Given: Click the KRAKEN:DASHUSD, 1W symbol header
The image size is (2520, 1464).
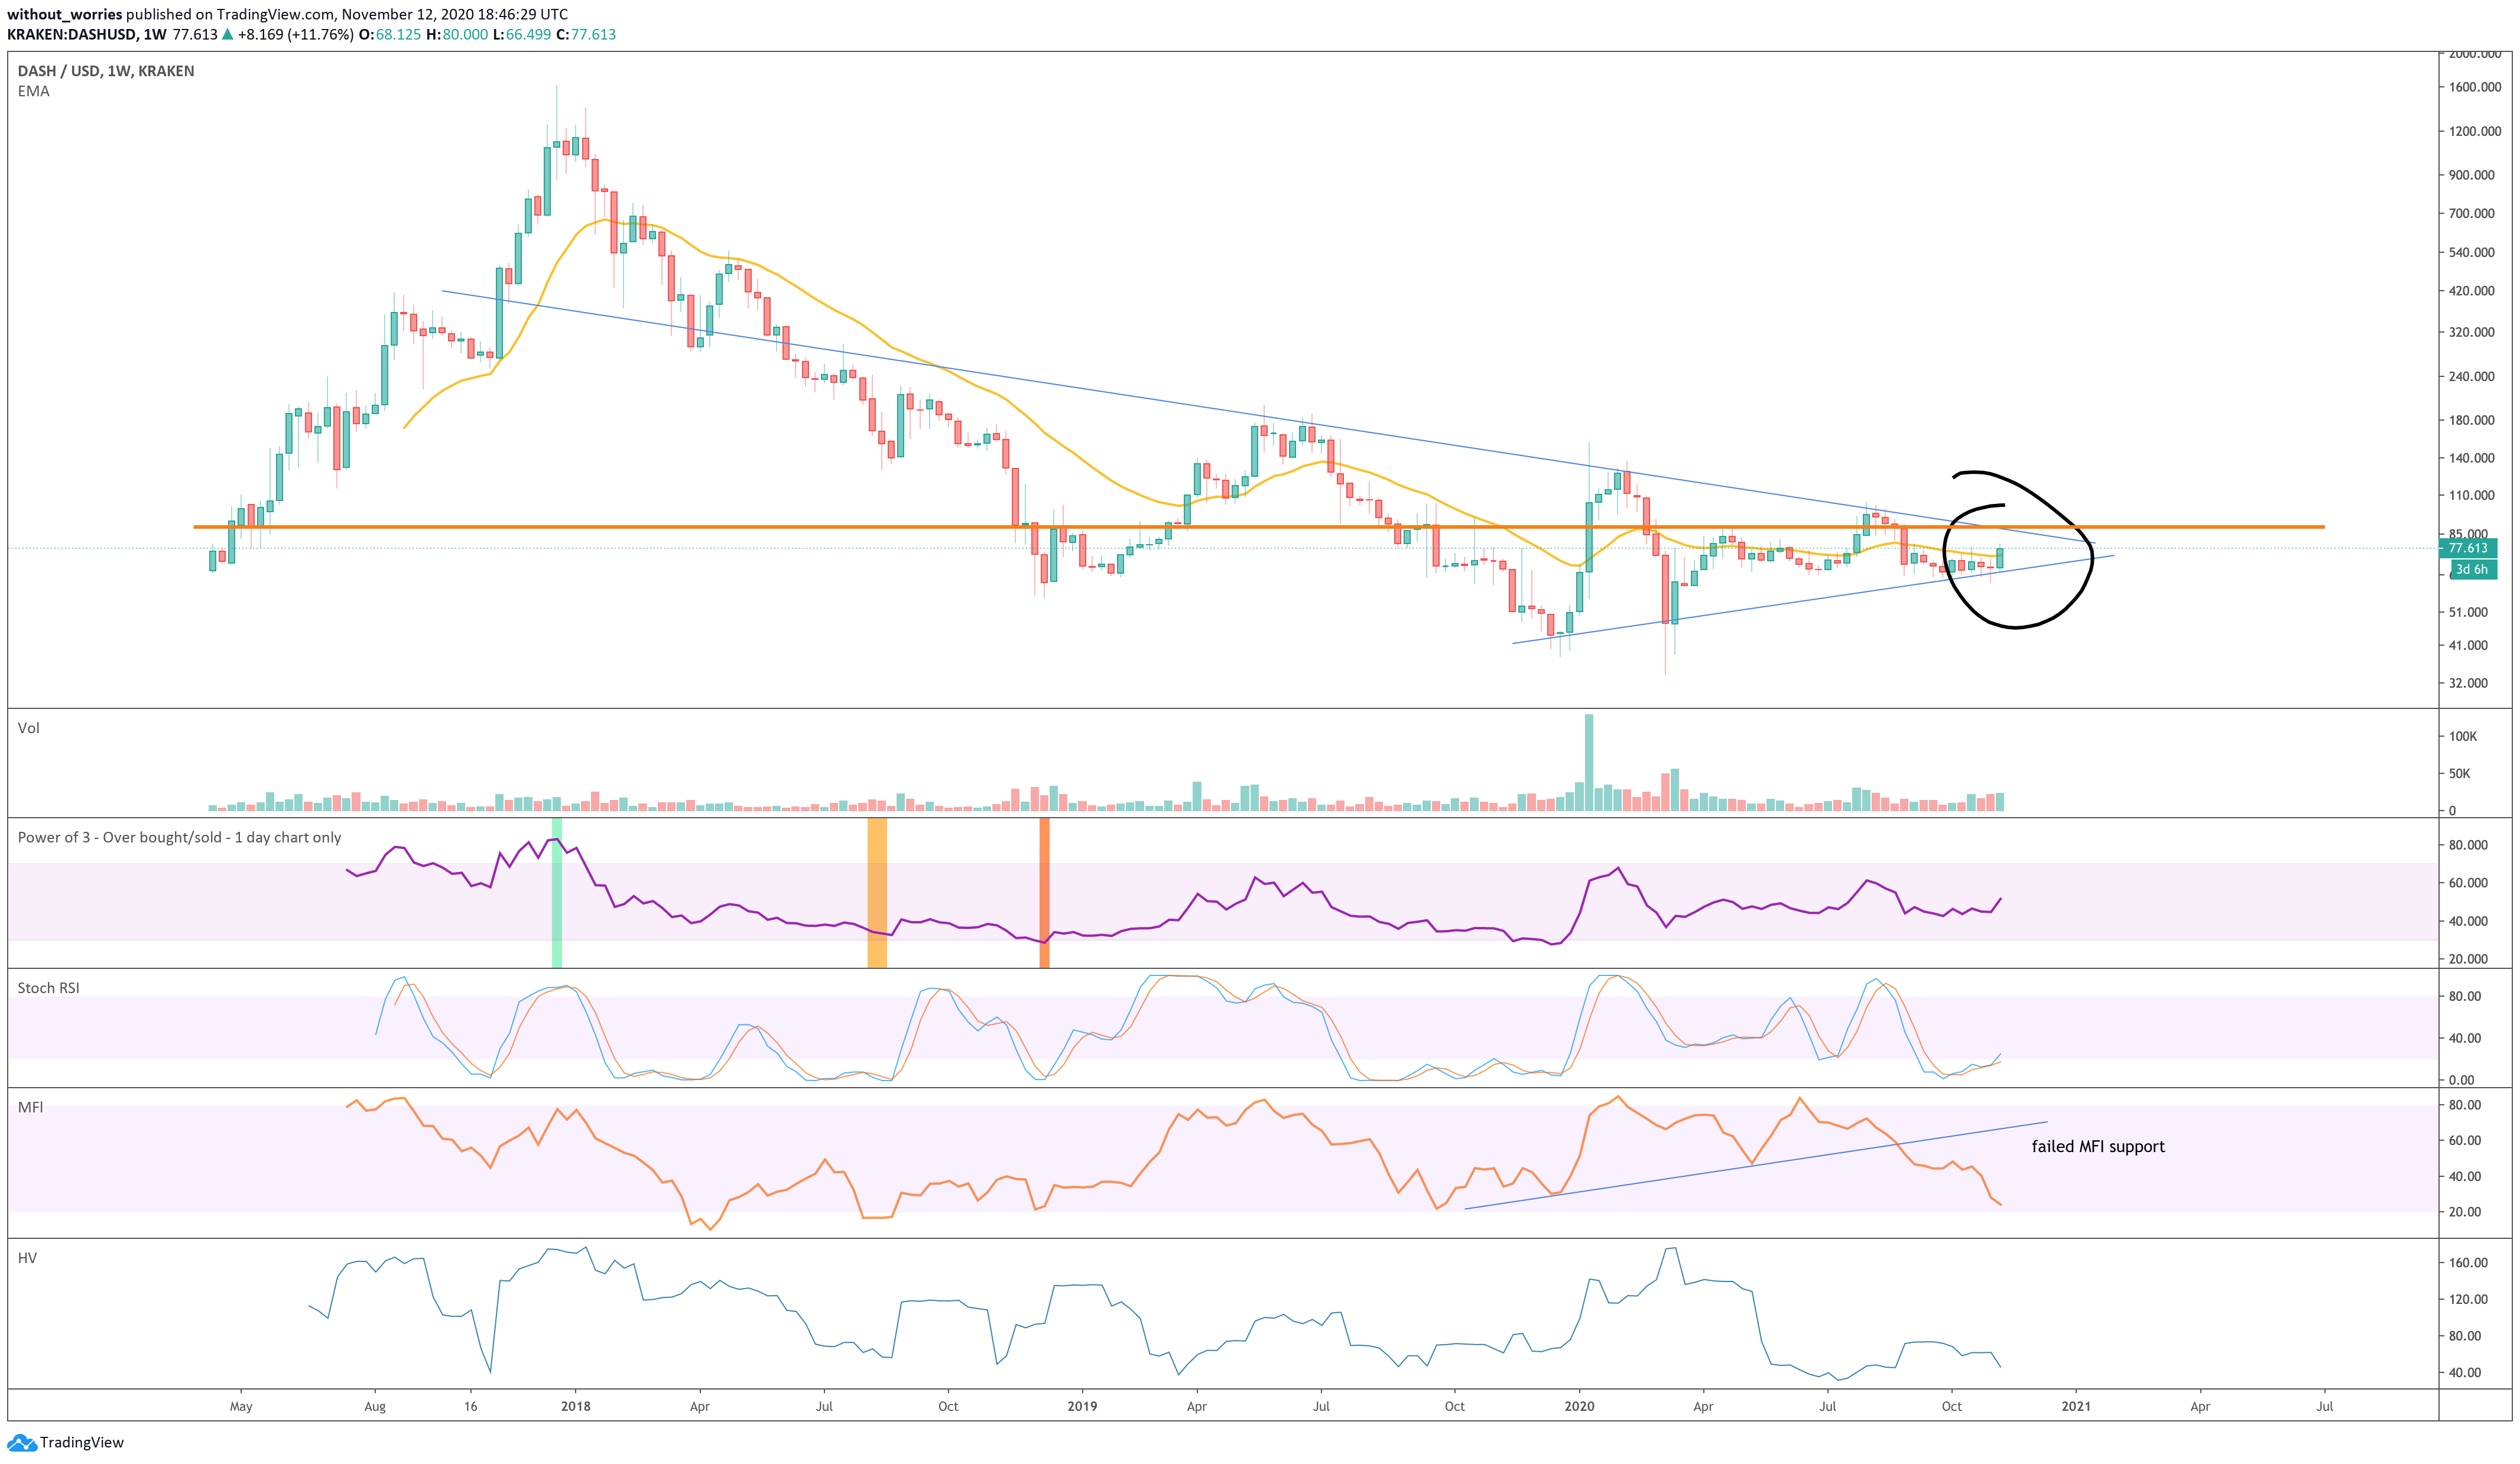Looking at the screenshot, I should click(87, 34).
